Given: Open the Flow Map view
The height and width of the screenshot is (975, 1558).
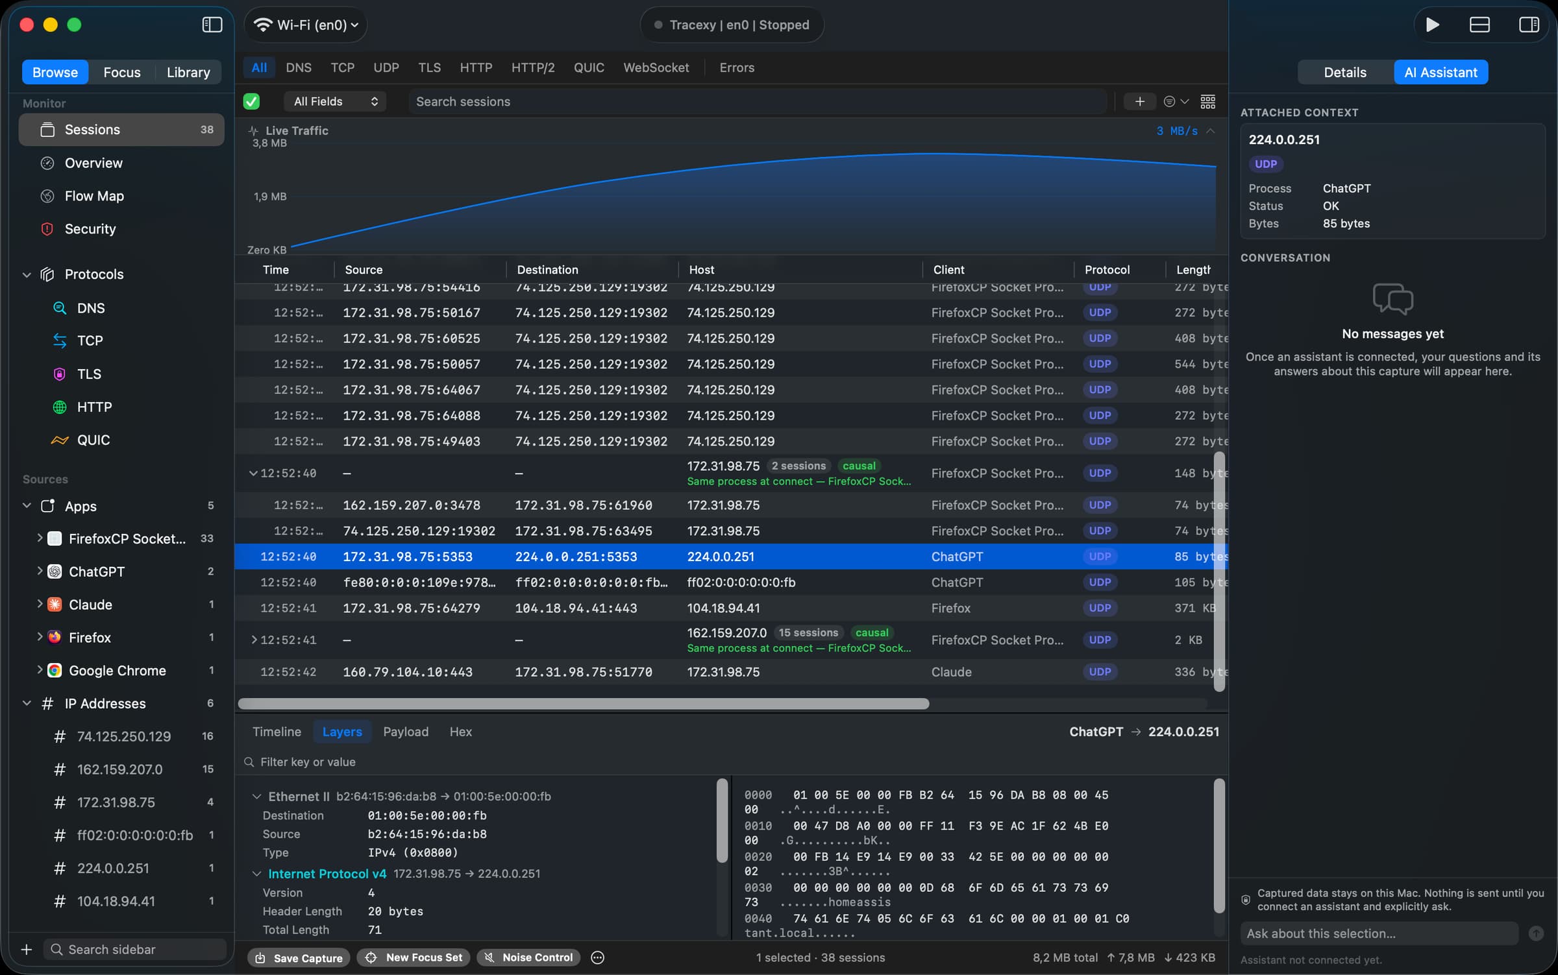Looking at the screenshot, I should 121,196.
